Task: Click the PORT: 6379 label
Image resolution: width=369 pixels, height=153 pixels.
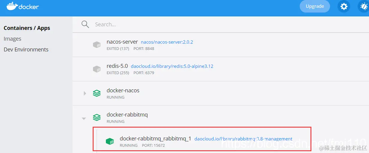Action: [x=144, y=73]
